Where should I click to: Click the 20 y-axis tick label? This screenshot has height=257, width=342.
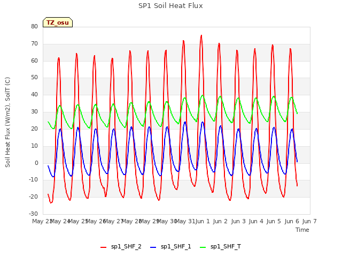point(34,128)
